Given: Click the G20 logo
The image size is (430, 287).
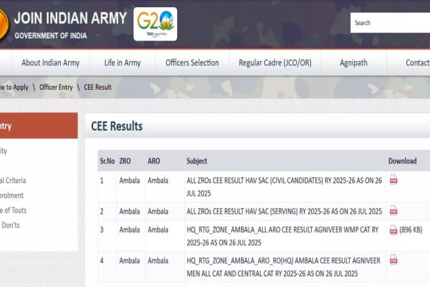Looking at the screenshot, I should point(156,24).
